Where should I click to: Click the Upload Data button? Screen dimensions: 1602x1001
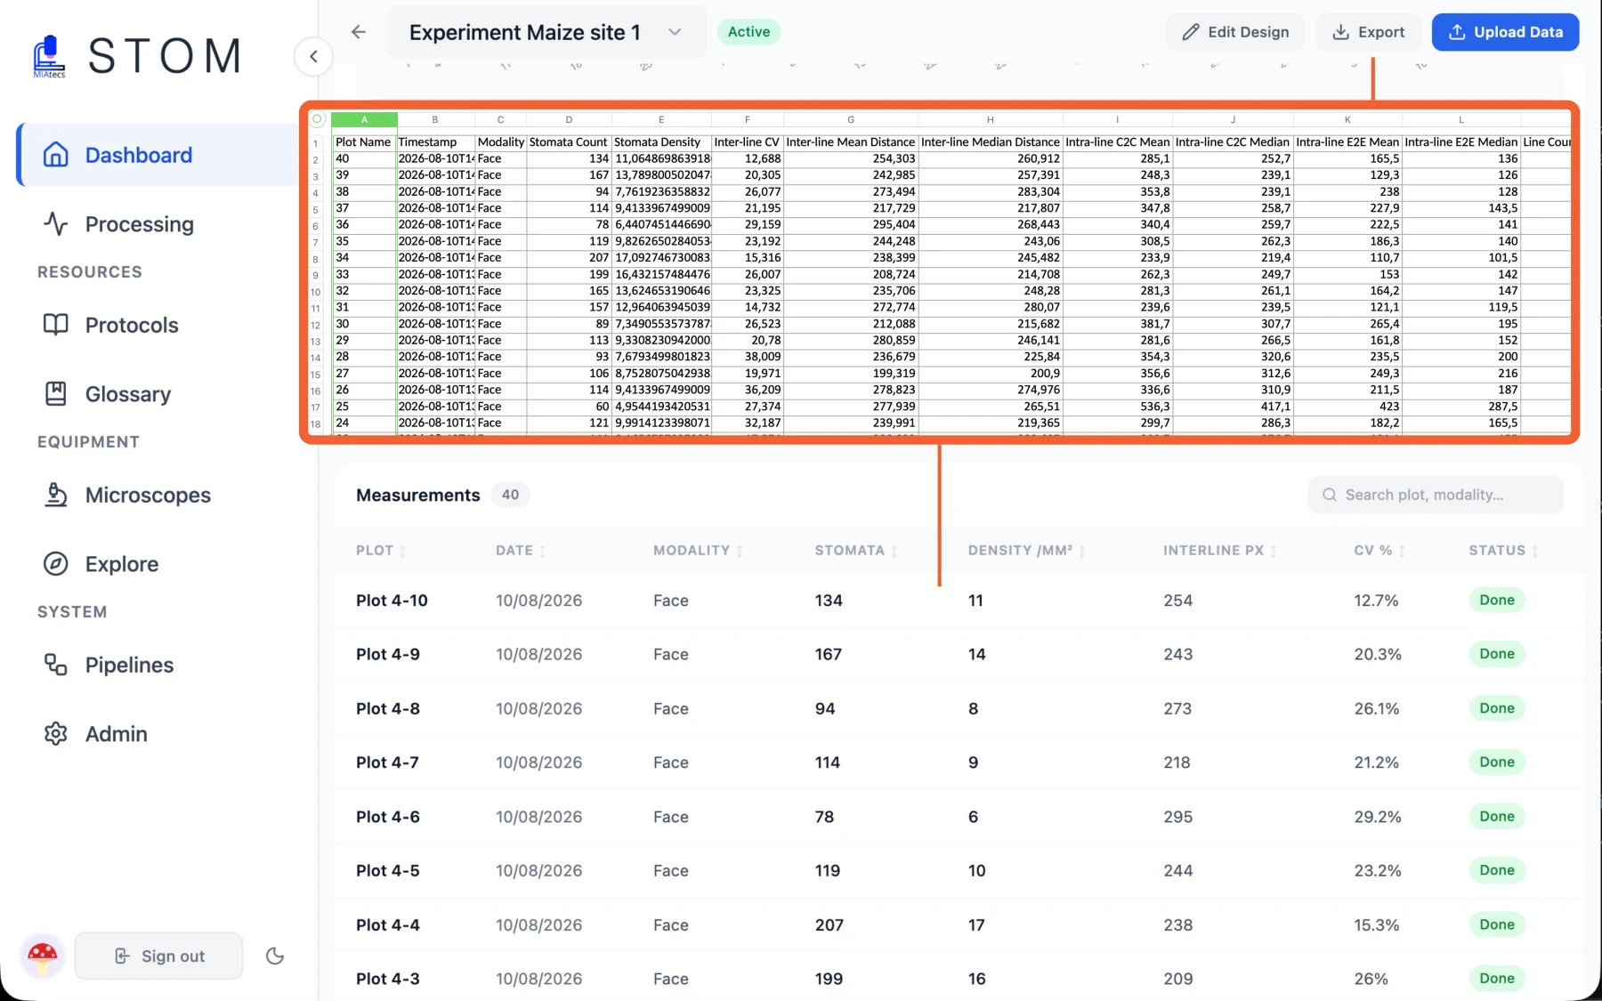coord(1505,32)
